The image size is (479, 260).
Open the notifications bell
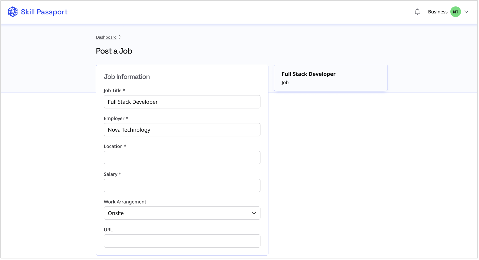click(x=417, y=12)
